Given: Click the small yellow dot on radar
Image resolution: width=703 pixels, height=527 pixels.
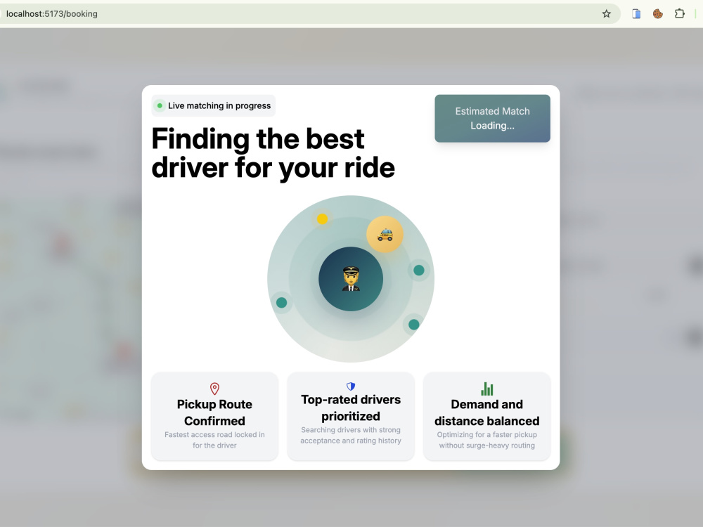Looking at the screenshot, I should pyautogui.click(x=323, y=219).
